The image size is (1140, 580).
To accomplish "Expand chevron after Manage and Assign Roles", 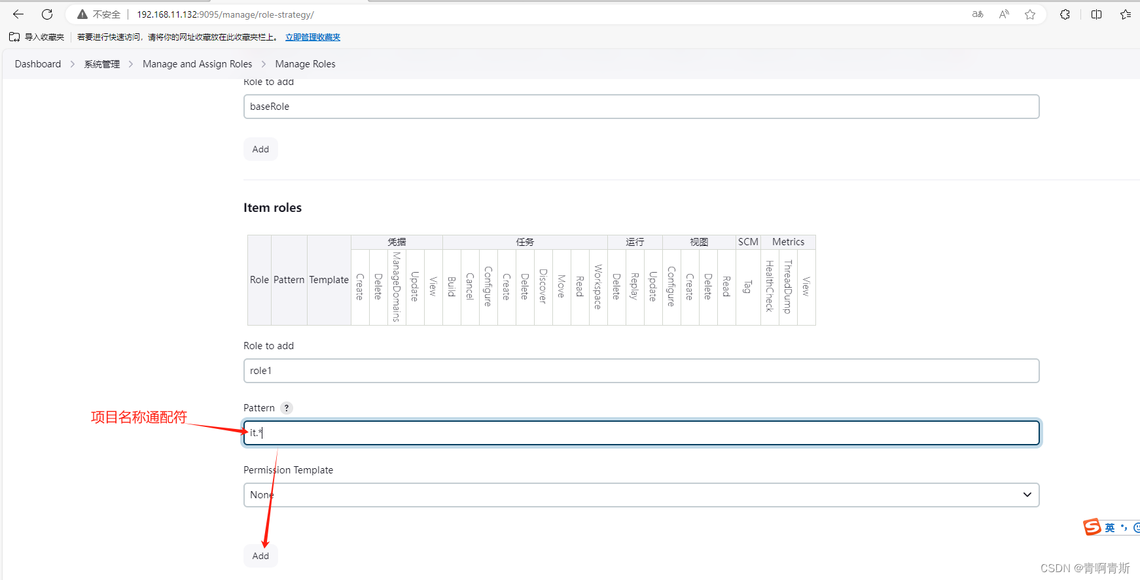I will pos(264,64).
